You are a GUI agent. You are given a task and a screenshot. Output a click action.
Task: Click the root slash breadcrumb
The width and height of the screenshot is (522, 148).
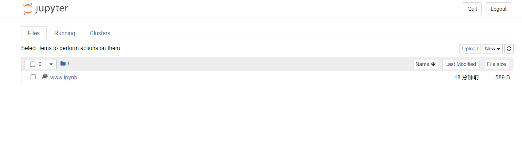68,63
